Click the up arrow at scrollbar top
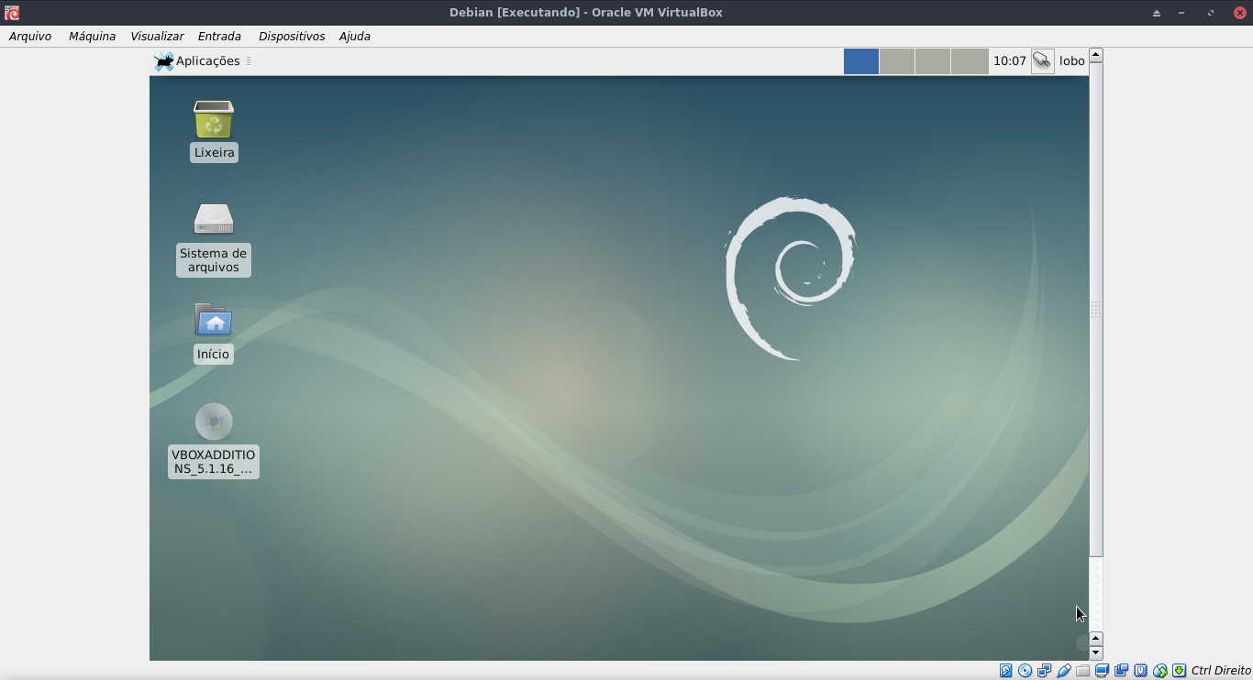The image size is (1253, 680). [x=1096, y=55]
